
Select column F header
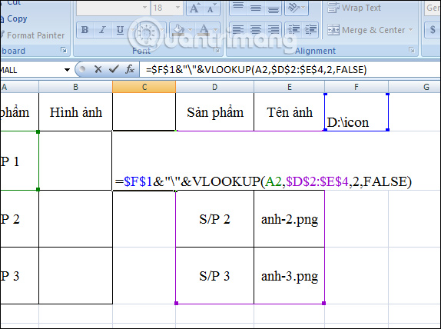point(356,87)
